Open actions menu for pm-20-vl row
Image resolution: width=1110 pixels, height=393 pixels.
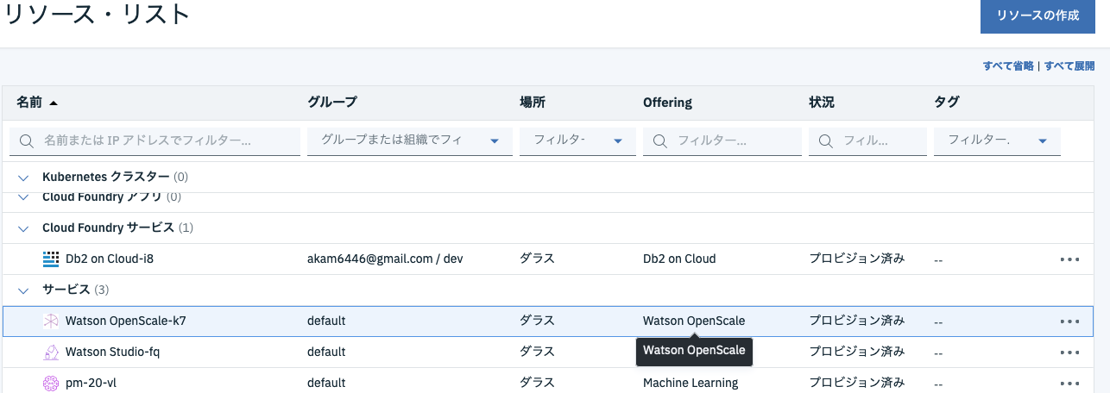coord(1069,383)
